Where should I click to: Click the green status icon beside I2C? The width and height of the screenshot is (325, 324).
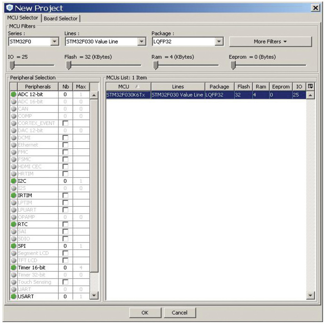[13, 181]
